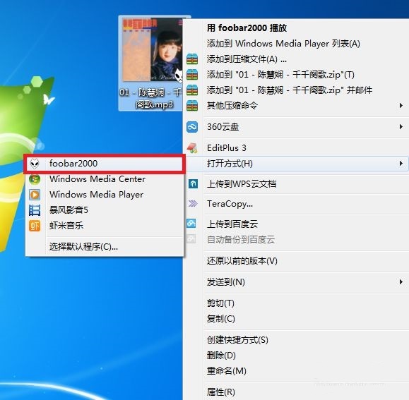Select the 千千阙歌.mp3 file name label
Viewport: 409px width, 400px height.
(150, 99)
